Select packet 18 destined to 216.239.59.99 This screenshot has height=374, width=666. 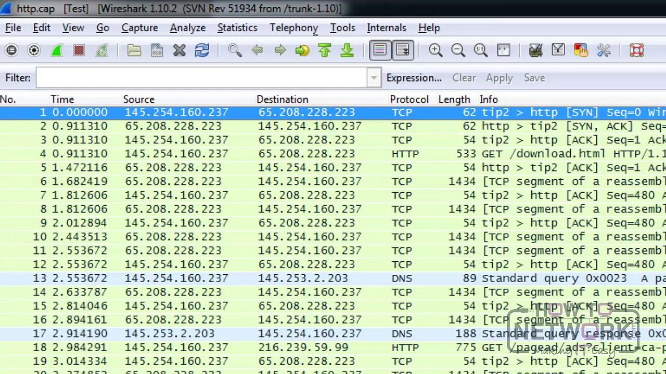tap(333, 348)
